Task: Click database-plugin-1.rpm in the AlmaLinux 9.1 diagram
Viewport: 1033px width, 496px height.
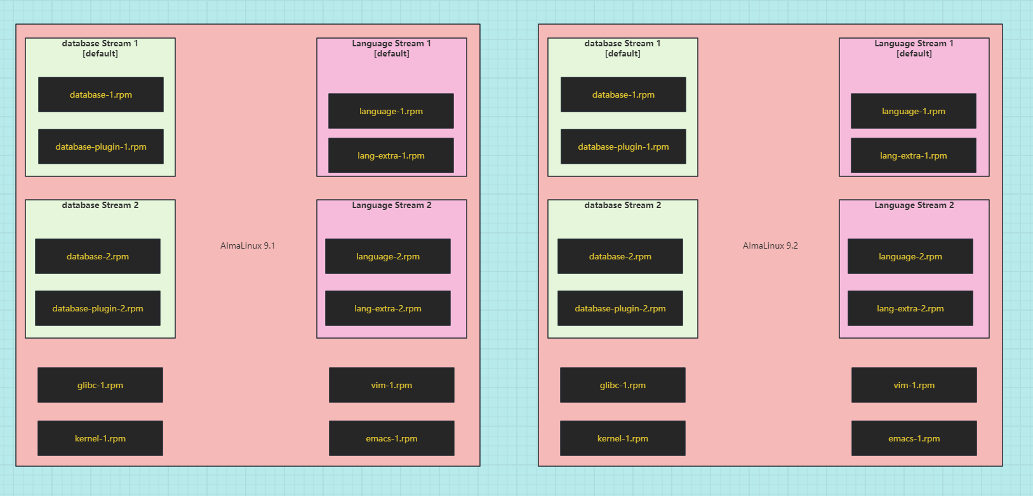Action: tap(100, 147)
